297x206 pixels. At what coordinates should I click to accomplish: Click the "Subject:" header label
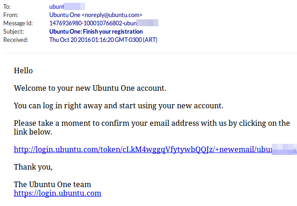tap(14, 32)
